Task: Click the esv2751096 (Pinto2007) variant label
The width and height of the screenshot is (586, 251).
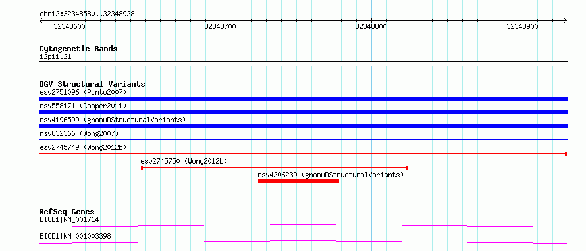Action: [83, 92]
